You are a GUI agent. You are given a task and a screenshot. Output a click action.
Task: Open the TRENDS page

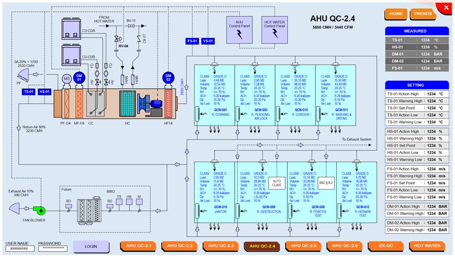[422, 14]
